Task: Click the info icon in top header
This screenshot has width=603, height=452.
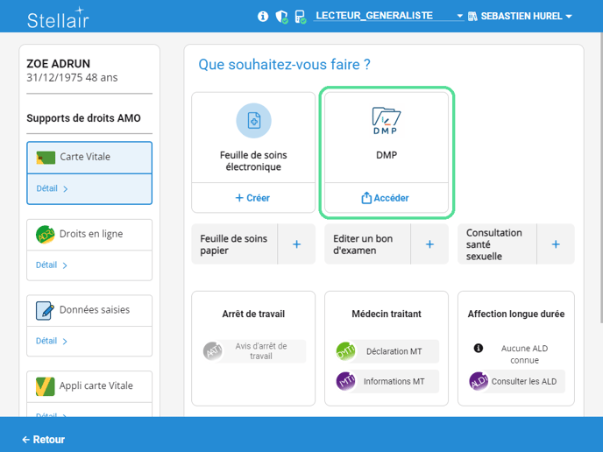Action: [263, 17]
